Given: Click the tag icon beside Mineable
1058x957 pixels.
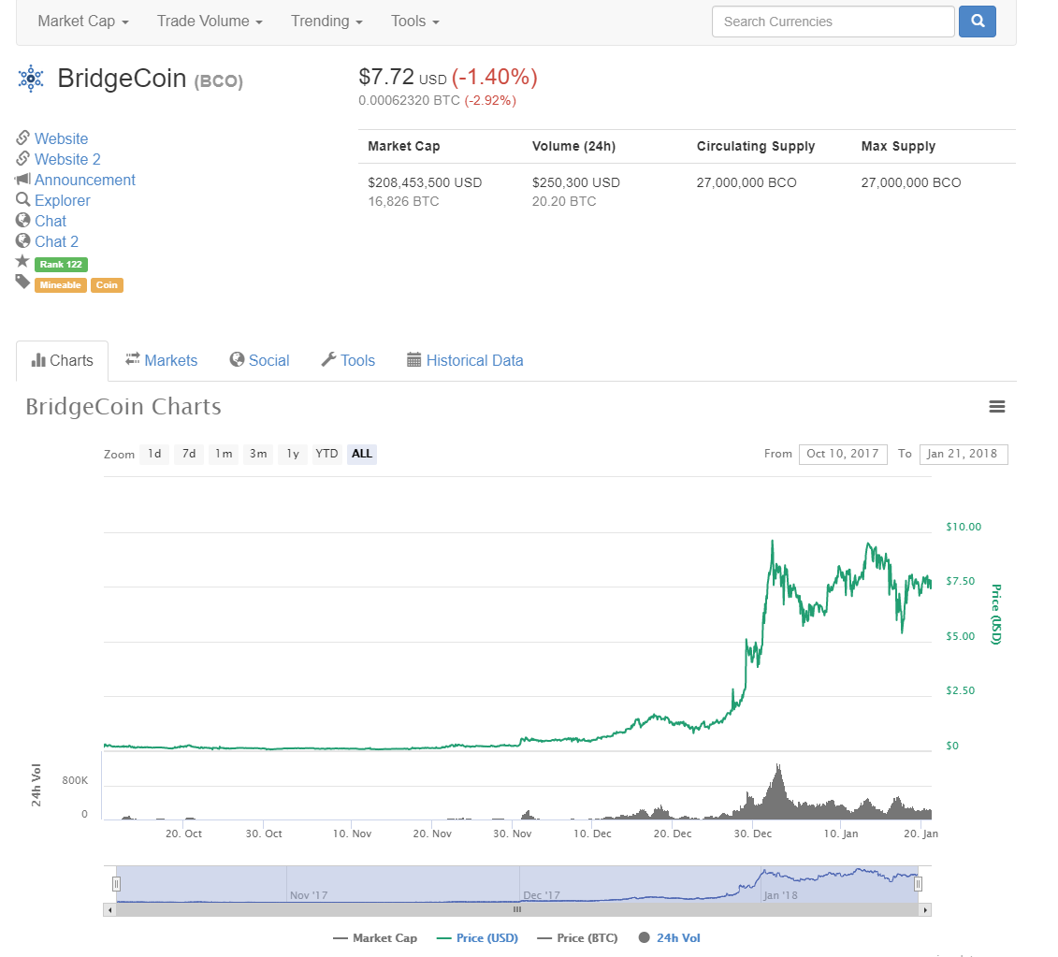Looking at the screenshot, I should tap(23, 283).
